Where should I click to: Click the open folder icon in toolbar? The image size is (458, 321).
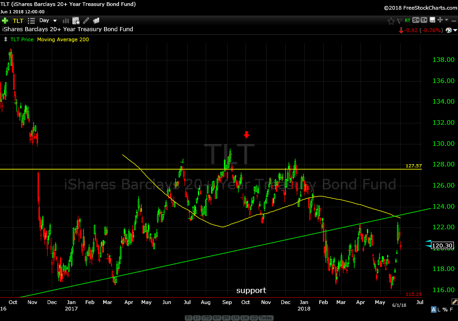(96, 21)
